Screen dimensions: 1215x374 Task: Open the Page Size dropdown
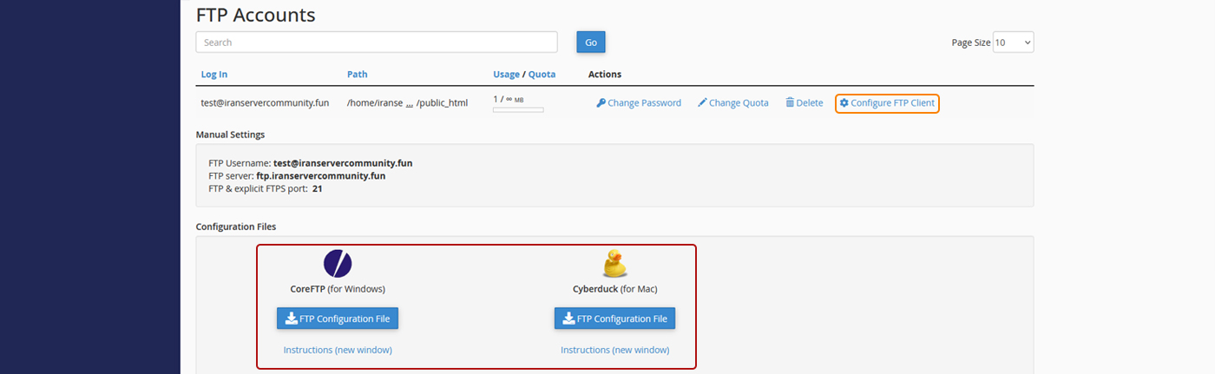pos(1013,43)
